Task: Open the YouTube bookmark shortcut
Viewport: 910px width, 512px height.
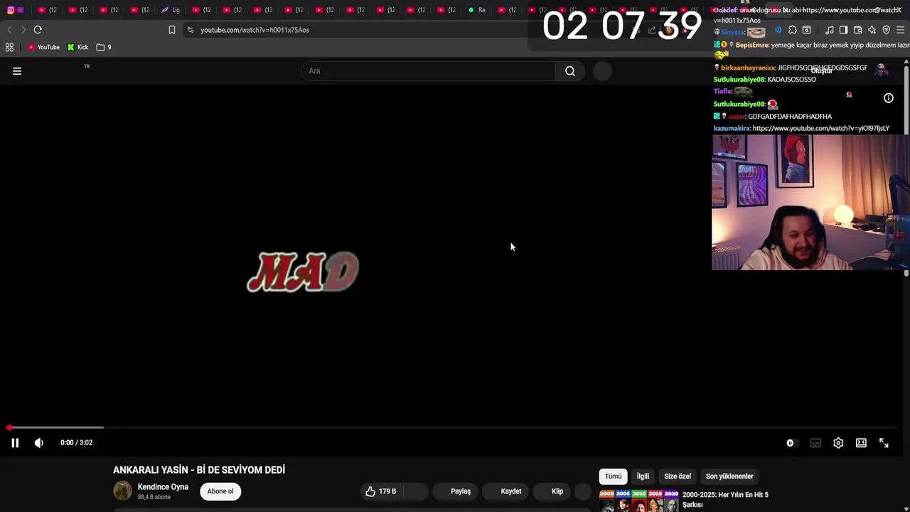Action: [43, 47]
